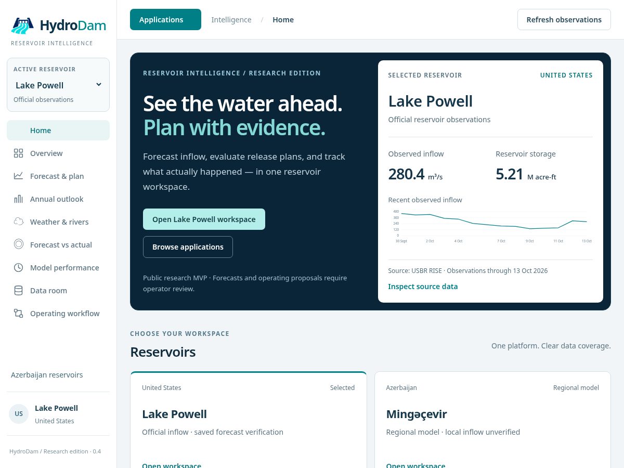Click Open Lake Powell workspace button
624x468 pixels.
[x=204, y=219]
